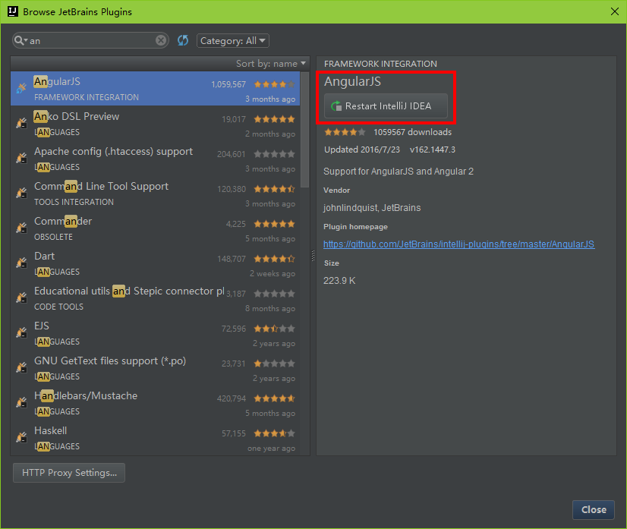
Task: Open the Category: All dropdown
Action: (233, 40)
